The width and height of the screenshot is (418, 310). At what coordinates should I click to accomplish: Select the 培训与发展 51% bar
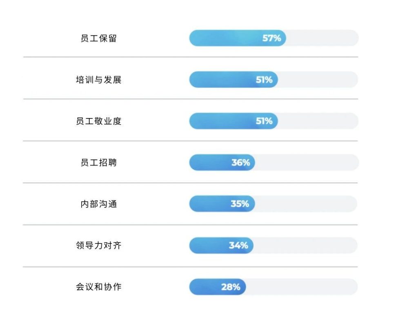(x=274, y=80)
